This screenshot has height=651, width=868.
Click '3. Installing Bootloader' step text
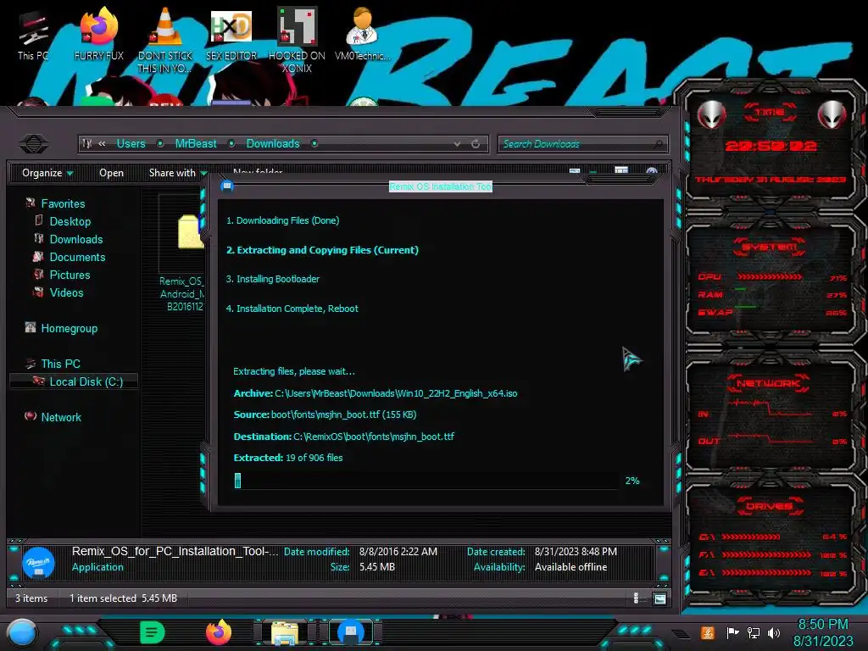(x=273, y=279)
